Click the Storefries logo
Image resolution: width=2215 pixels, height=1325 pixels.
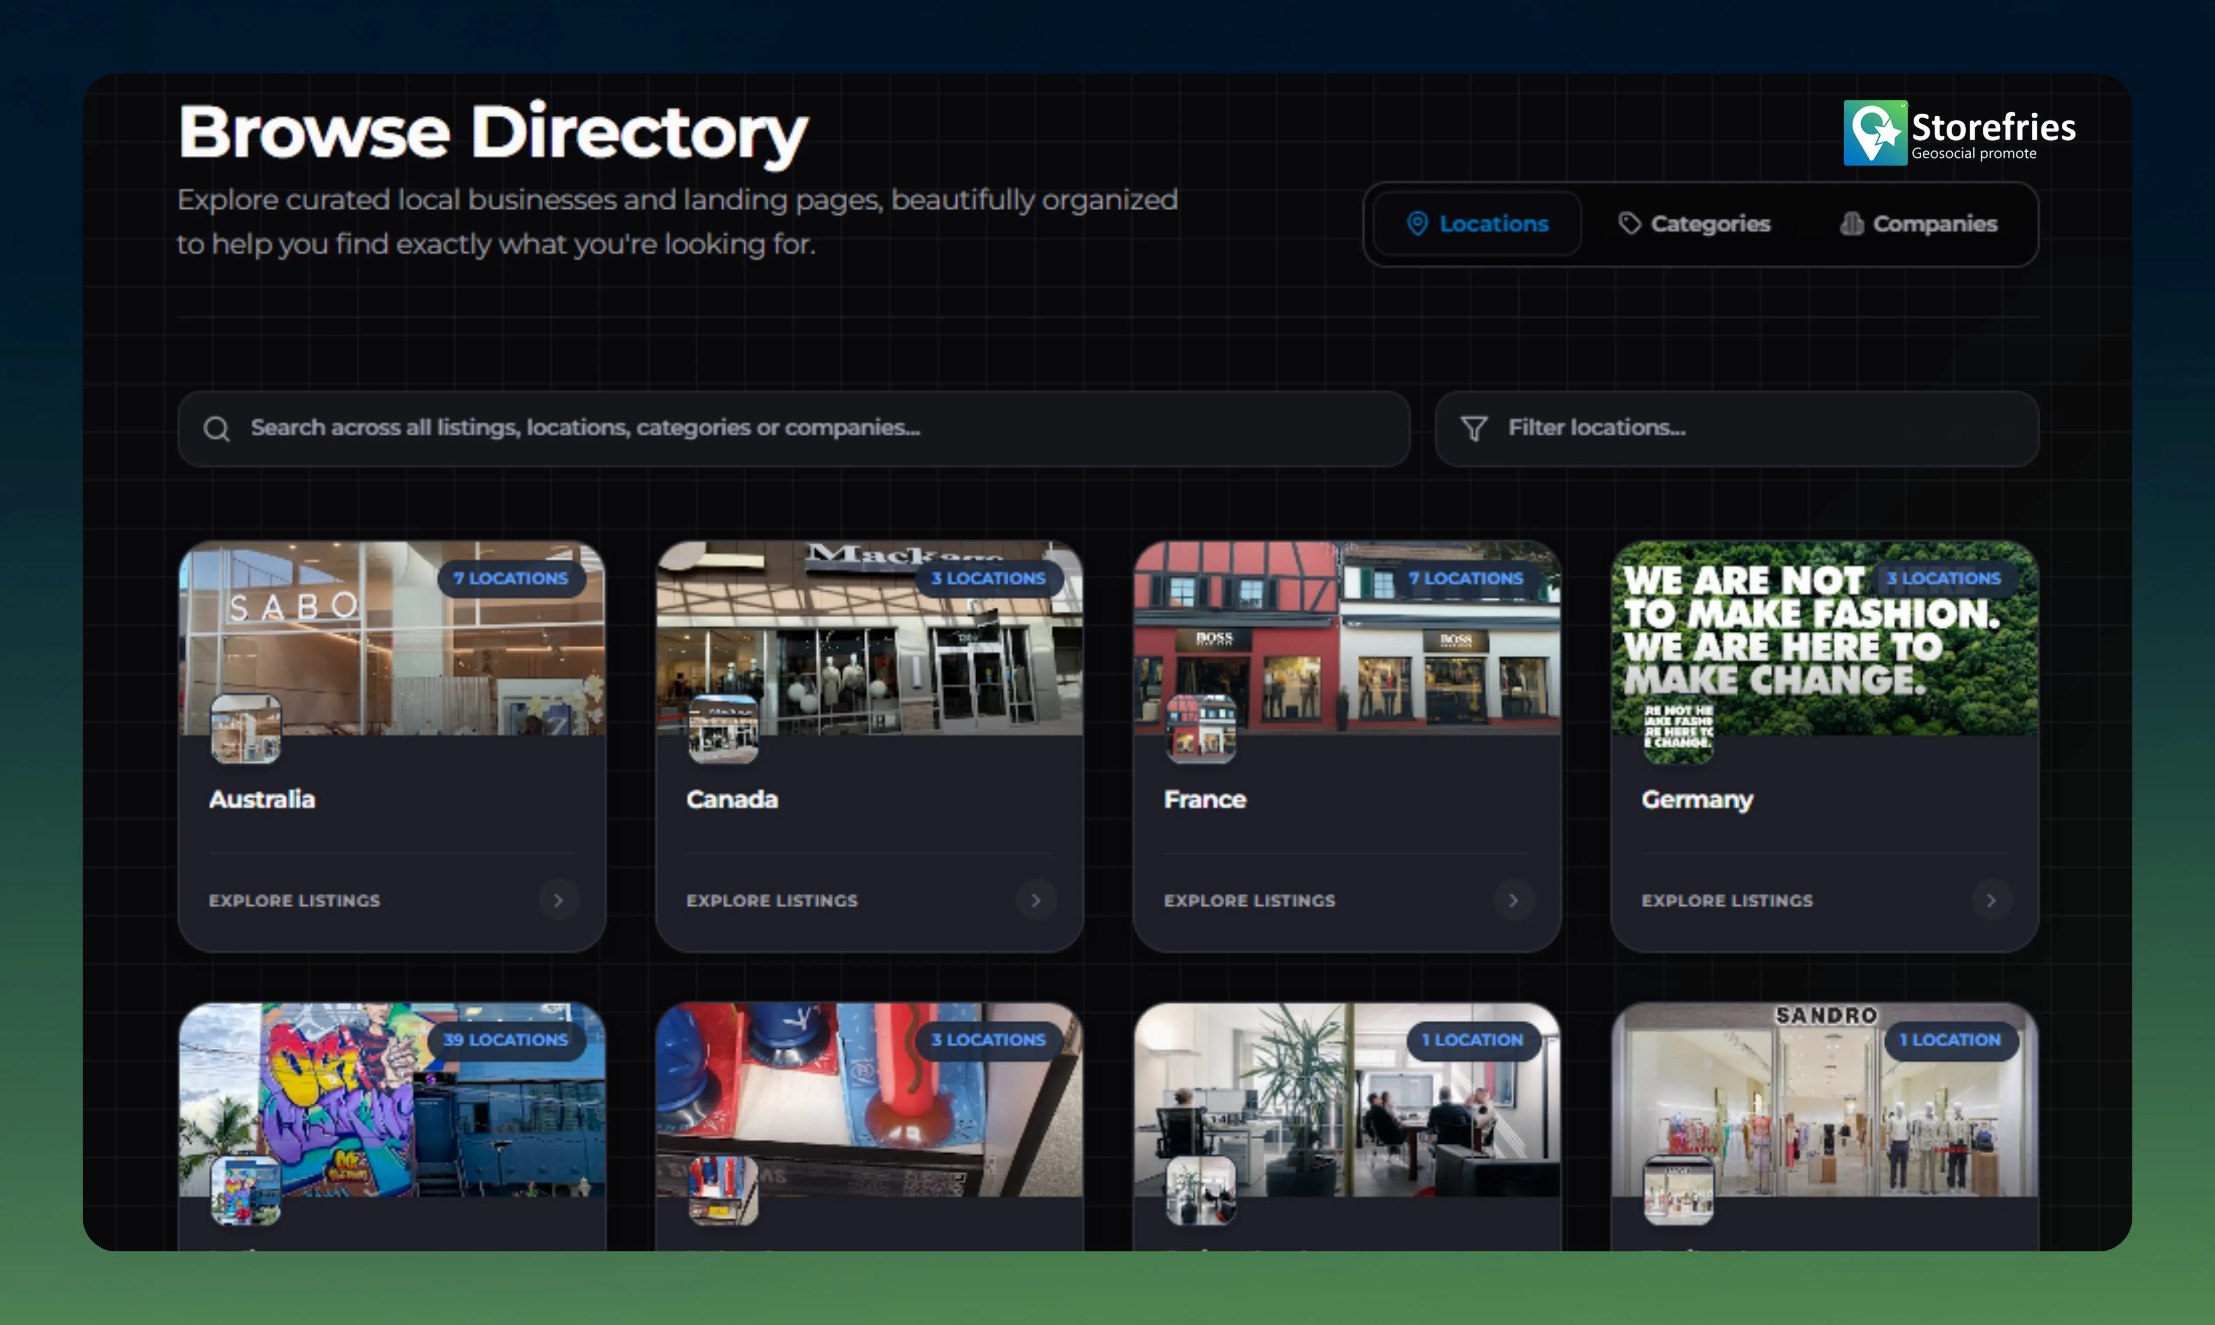pos(1959,133)
